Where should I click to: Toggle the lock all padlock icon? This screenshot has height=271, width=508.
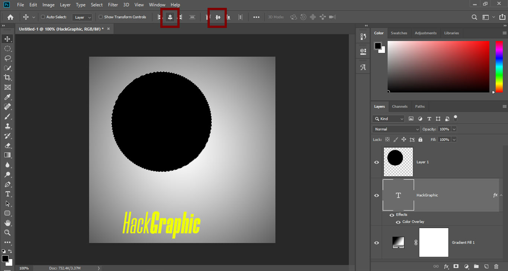420,140
